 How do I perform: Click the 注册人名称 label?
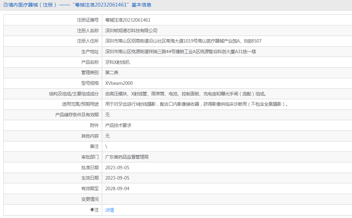point(88,31)
